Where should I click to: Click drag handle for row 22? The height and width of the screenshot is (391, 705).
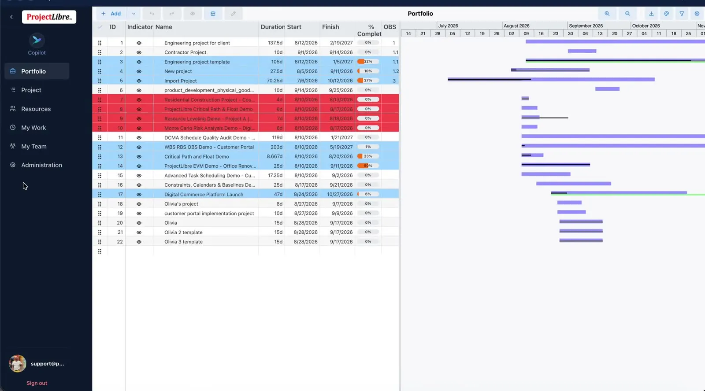click(100, 242)
